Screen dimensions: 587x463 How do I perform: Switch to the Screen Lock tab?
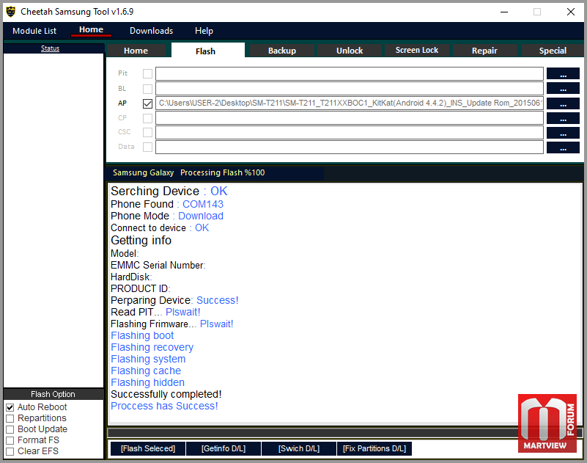[x=417, y=50]
